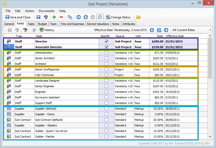Viewport: 216px width, 148px height.
Task: Click Save and Close
Action: [x=18, y=17]
